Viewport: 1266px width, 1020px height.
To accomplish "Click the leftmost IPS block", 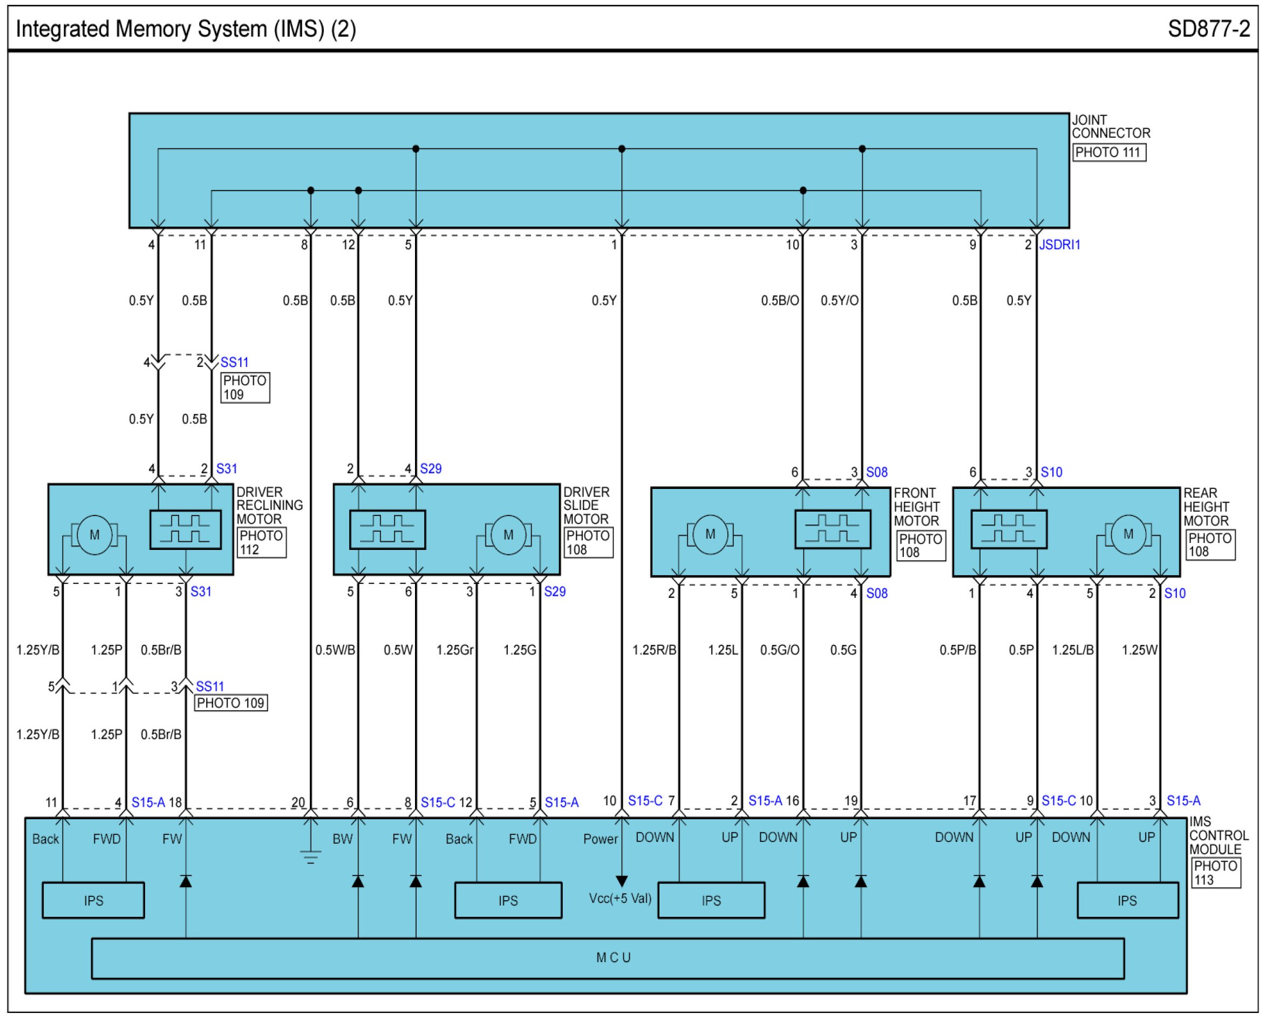I will pos(93,901).
